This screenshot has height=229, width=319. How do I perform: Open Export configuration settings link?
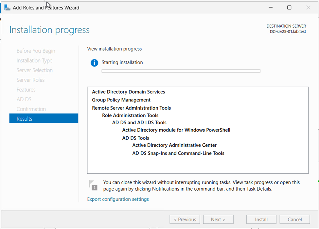[x=118, y=199]
